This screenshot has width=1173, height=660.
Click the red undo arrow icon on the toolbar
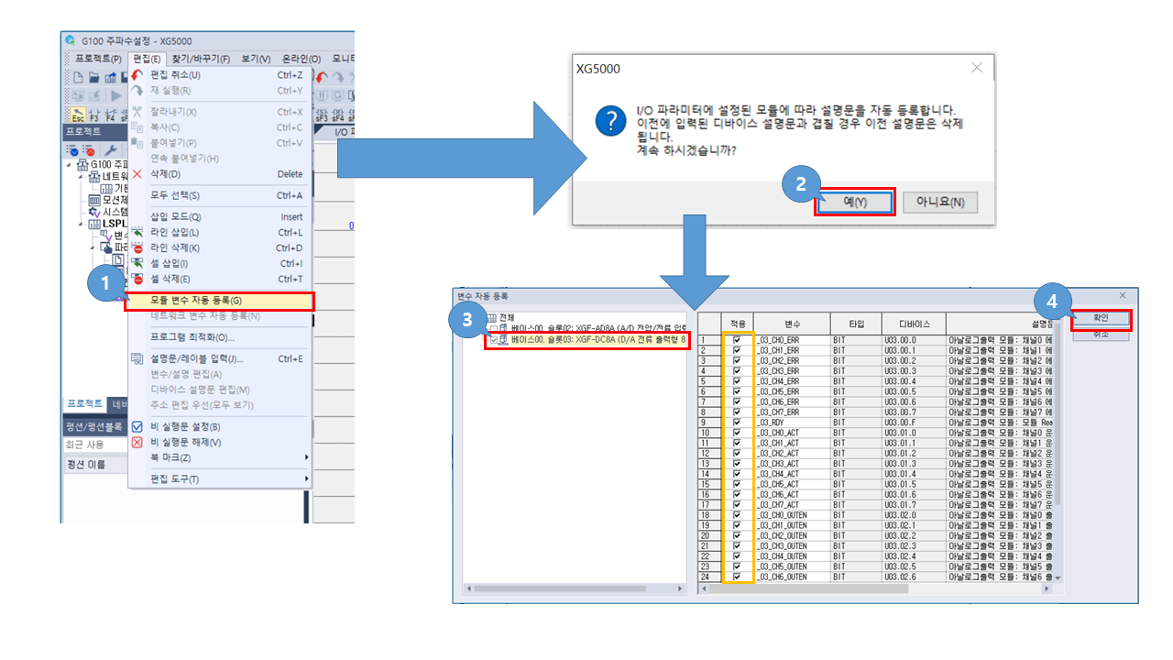coord(320,75)
